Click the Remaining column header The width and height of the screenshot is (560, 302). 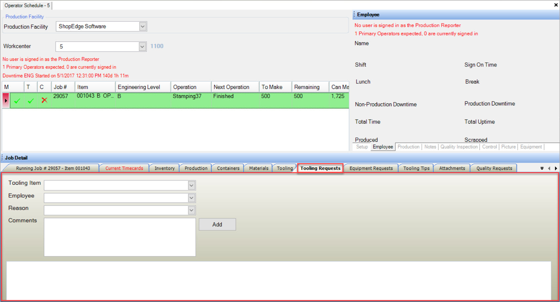(310, 87)
